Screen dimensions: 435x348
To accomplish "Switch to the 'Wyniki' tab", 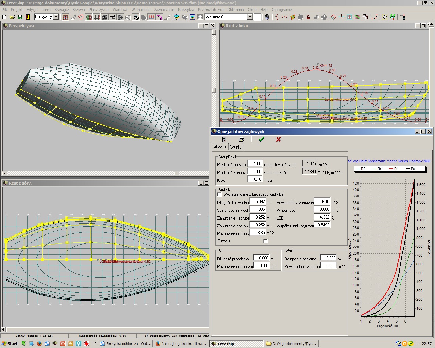I will [236, 147].
